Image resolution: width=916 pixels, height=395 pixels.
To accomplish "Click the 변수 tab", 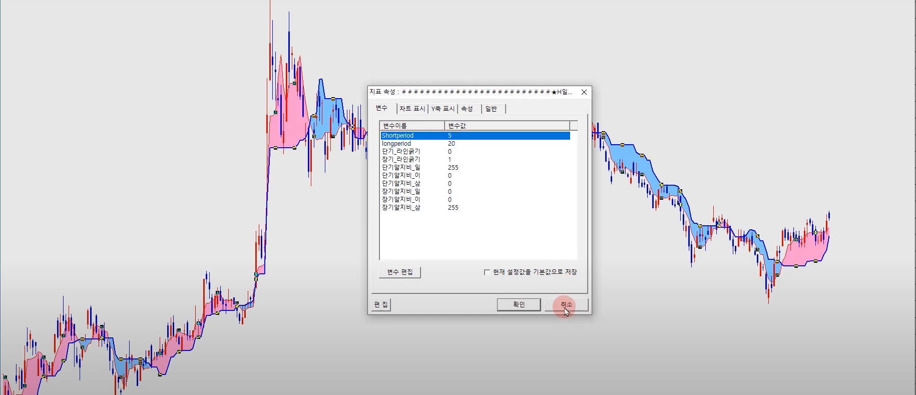I will tap(382, 108).
